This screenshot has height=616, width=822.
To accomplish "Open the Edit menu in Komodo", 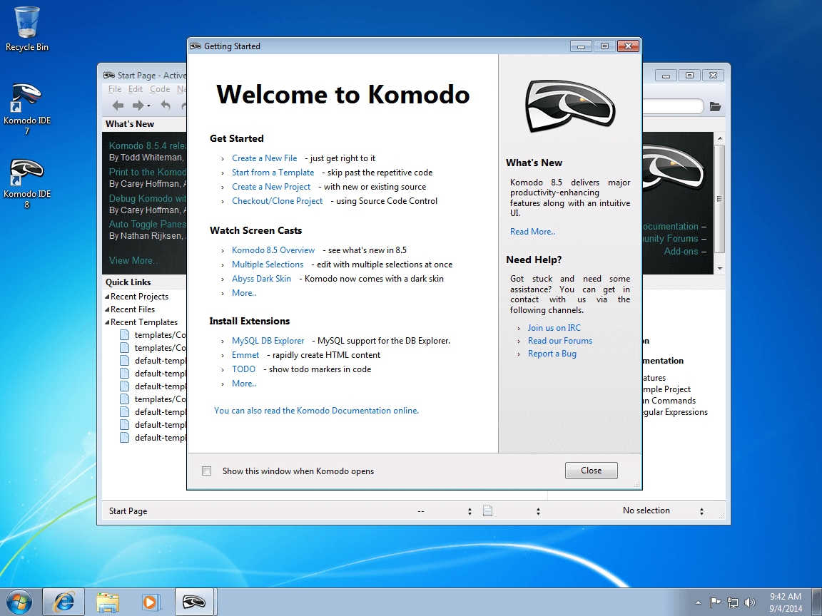I will tap(136, 89).
